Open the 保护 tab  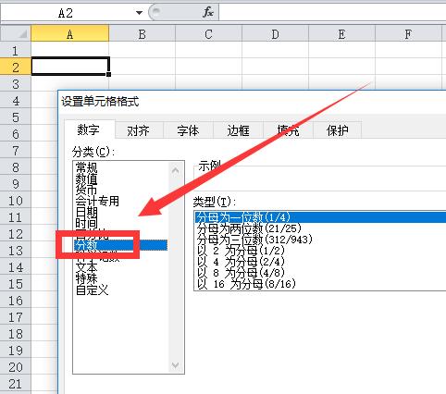[x=338, y=130]
